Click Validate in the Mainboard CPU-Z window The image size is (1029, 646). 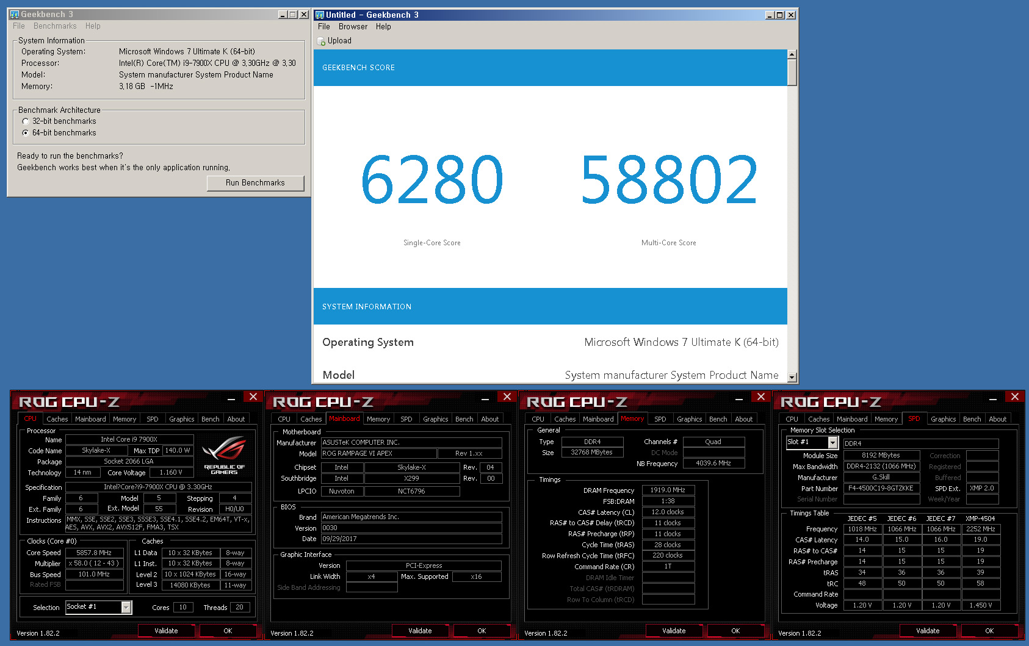(420, 631)
